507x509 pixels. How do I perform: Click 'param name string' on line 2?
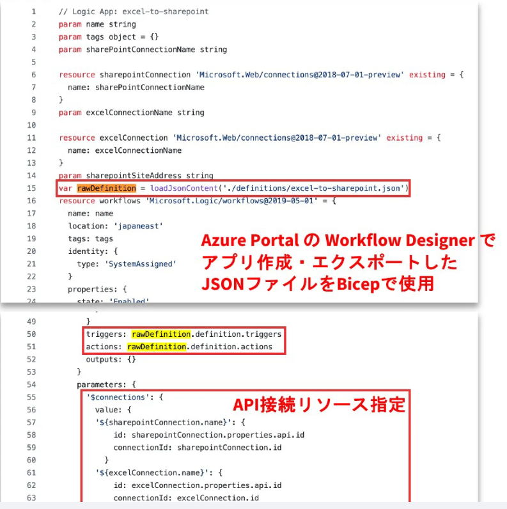pyautogui.click(x=97, y=24)
